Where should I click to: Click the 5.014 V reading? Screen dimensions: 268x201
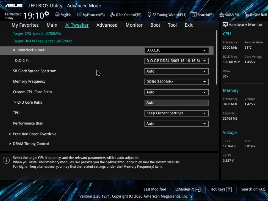[250, 146]
